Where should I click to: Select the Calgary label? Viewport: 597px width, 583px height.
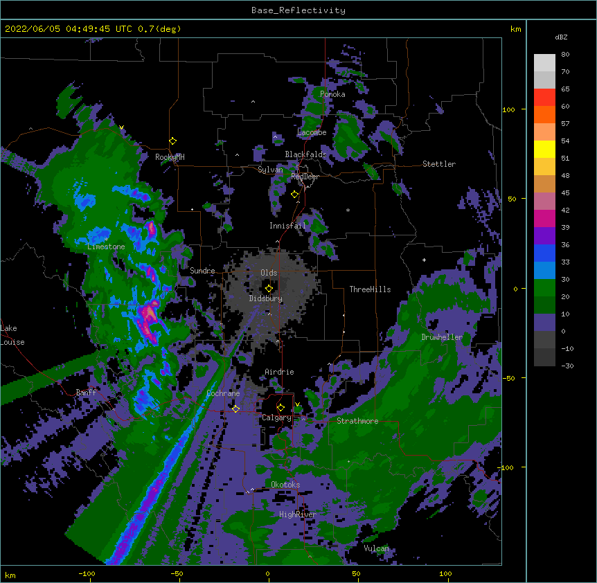tap(276, 418)
